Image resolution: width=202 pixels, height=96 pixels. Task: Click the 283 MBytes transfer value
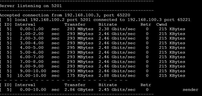click(80, 29)
